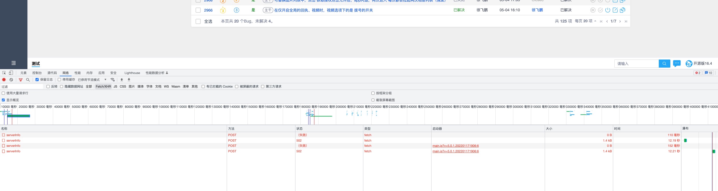Click the red record network log button
The width and height of the screenshot is (718, 191).
click(4, 80)
